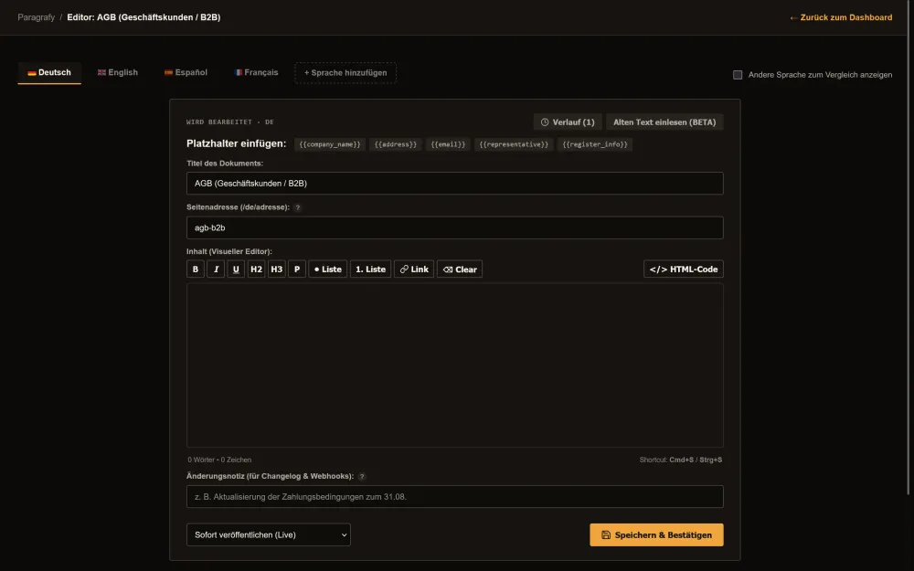Screen dimensions: 914x571
Task: Insert the {{register_info}} placeholder
Action: coord(595,144)
